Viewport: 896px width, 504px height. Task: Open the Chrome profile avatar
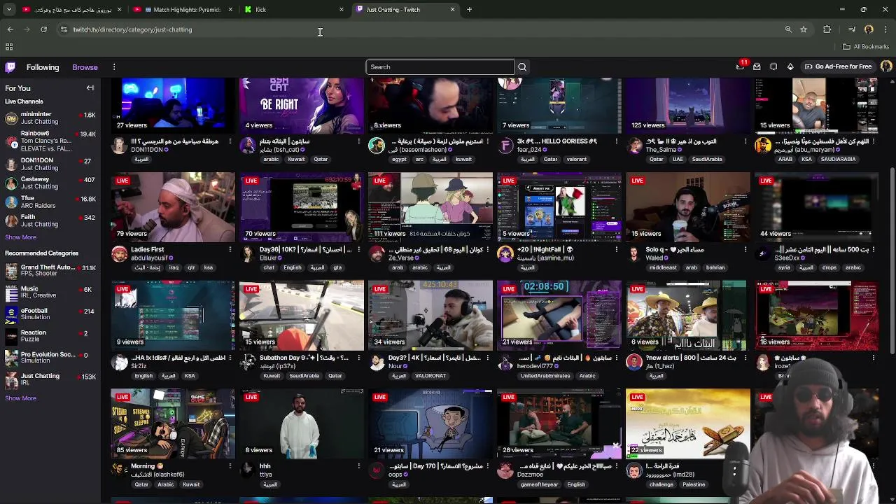(x=869, y=29)
